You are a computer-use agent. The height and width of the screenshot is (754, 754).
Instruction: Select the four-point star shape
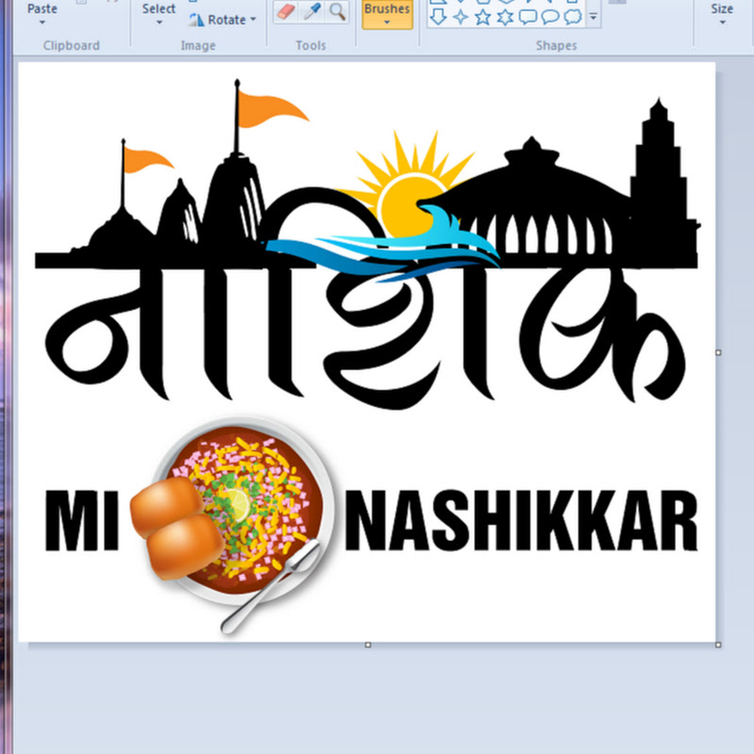pyautogui.click(x=461, y=16)
